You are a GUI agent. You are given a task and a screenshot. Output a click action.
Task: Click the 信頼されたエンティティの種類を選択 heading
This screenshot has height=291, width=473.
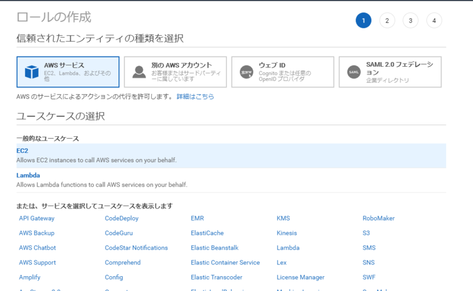[100, 38]
